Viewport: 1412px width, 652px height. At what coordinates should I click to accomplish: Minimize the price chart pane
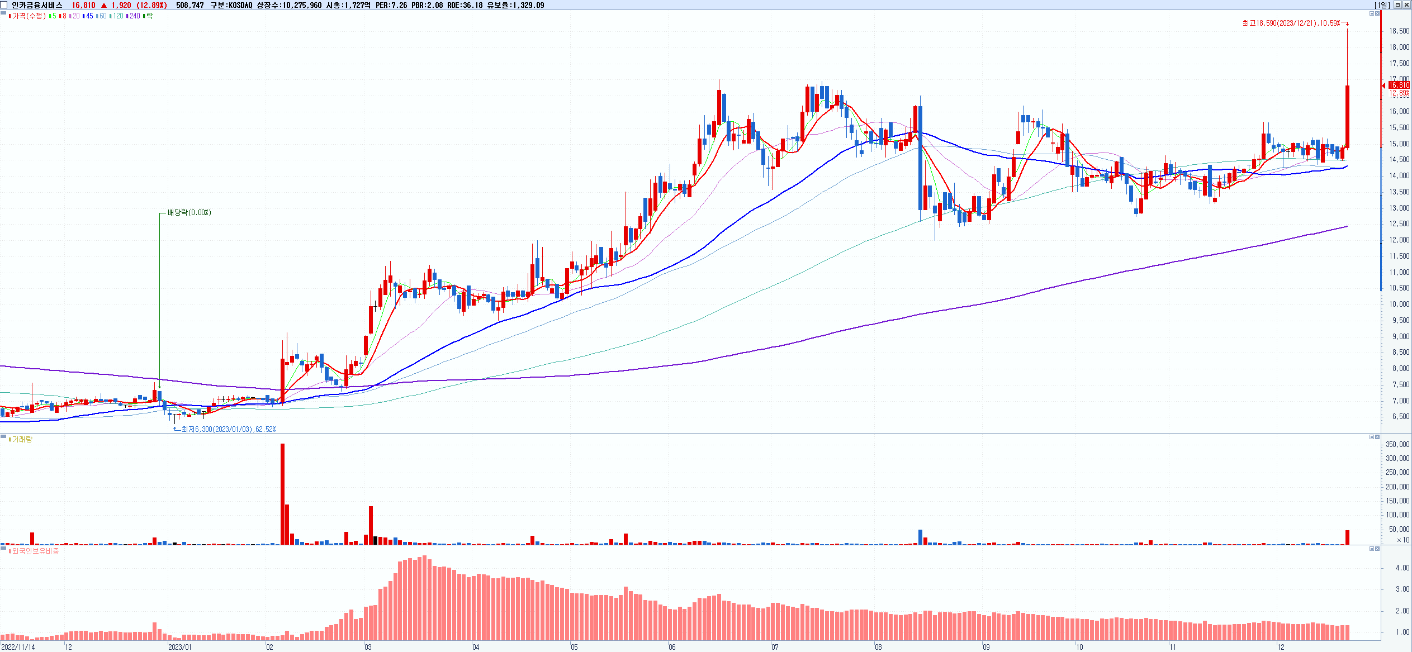point(1371,13)
